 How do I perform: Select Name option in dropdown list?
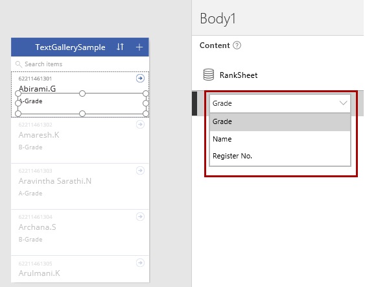tap(280, 139)
